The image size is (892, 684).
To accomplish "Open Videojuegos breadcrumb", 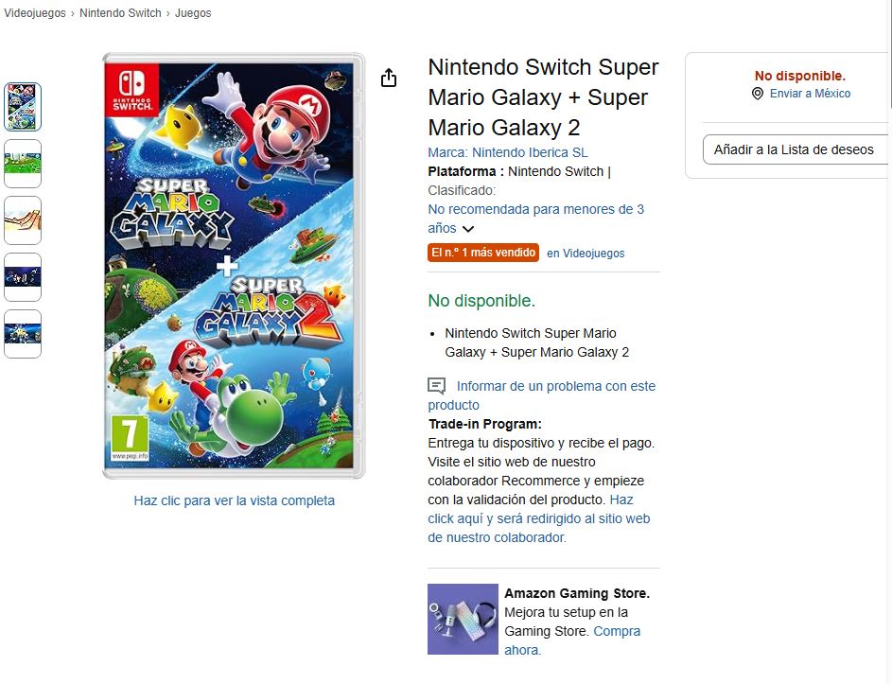I will point(34,13).
